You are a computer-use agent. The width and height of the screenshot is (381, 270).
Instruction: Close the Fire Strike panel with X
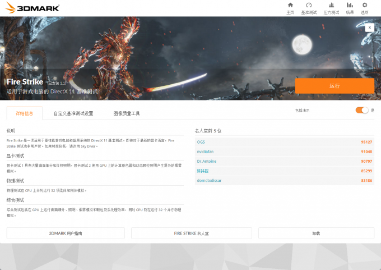coord(369,28)
